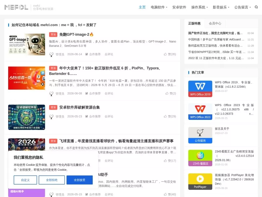Open 安卓软件 navigation item
Image resolution: width=262 pixels, height=197 pixels.
[x=179, y=7]
